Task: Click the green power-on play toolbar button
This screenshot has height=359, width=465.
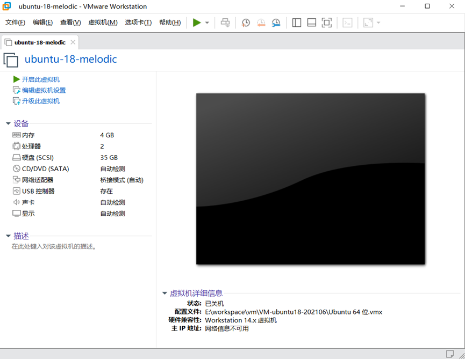Action: pos(197,23)
